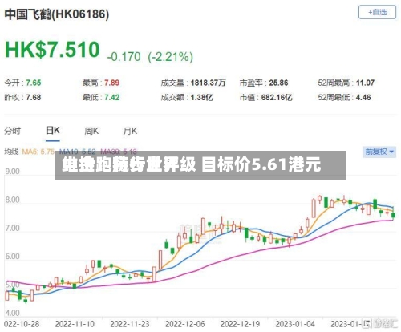Select the 日K tab
This screenshot has height=332, width=401.
tap(53, 131)
